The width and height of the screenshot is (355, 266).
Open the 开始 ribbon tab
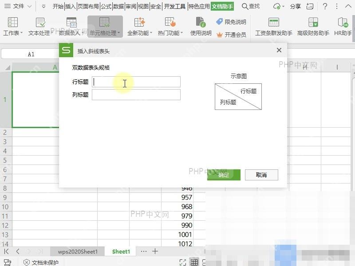point(58,6)
